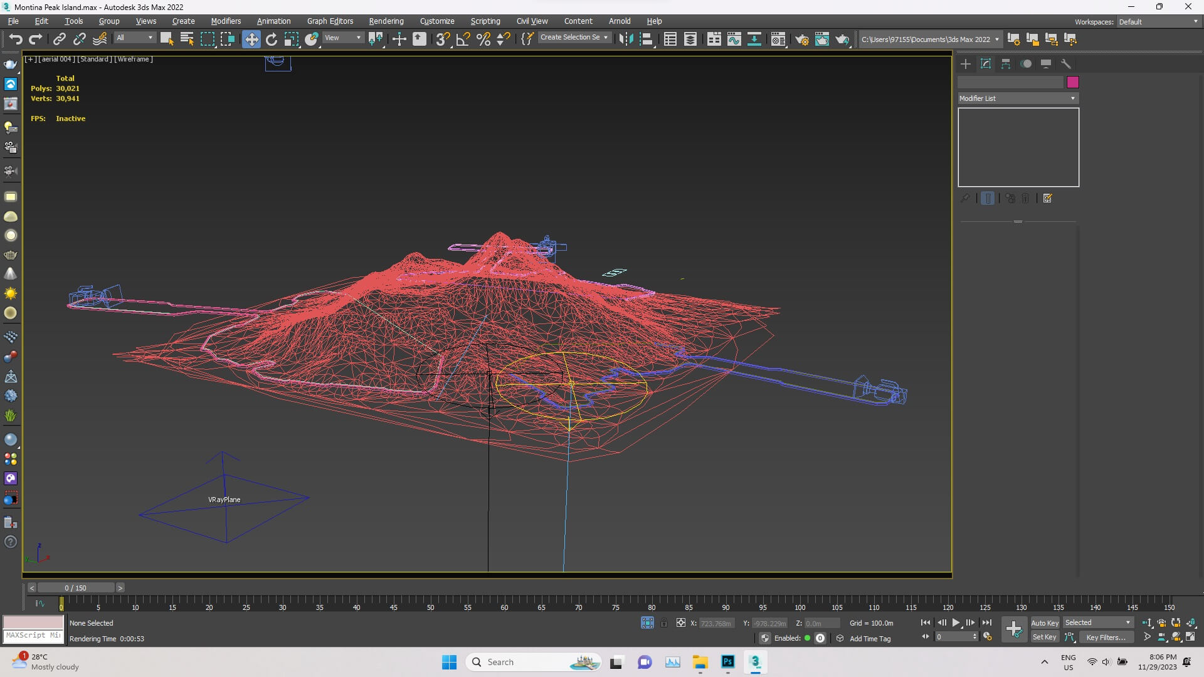Click the Select and Rotate tool

272,39
